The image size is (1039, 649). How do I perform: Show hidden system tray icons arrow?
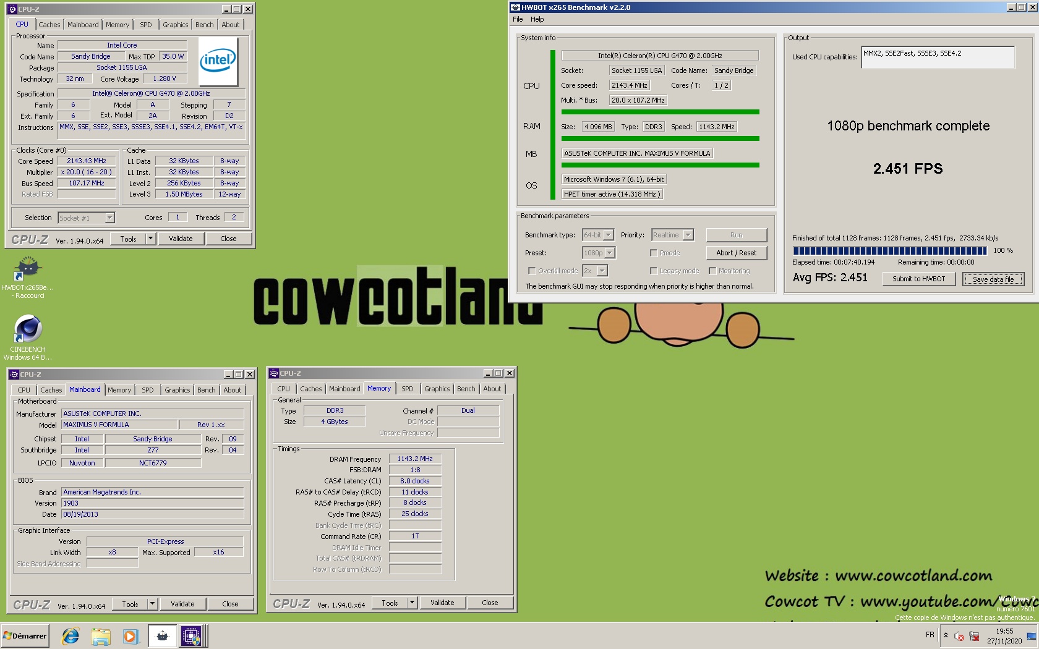(x=946, y=635)
